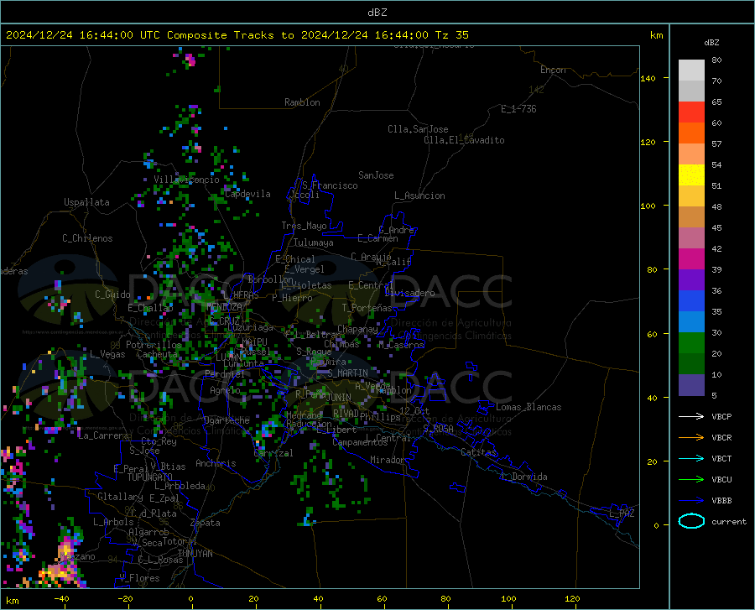Click the VBBB legend label
The height and width of the screenshot is (610, 755).
721,501
